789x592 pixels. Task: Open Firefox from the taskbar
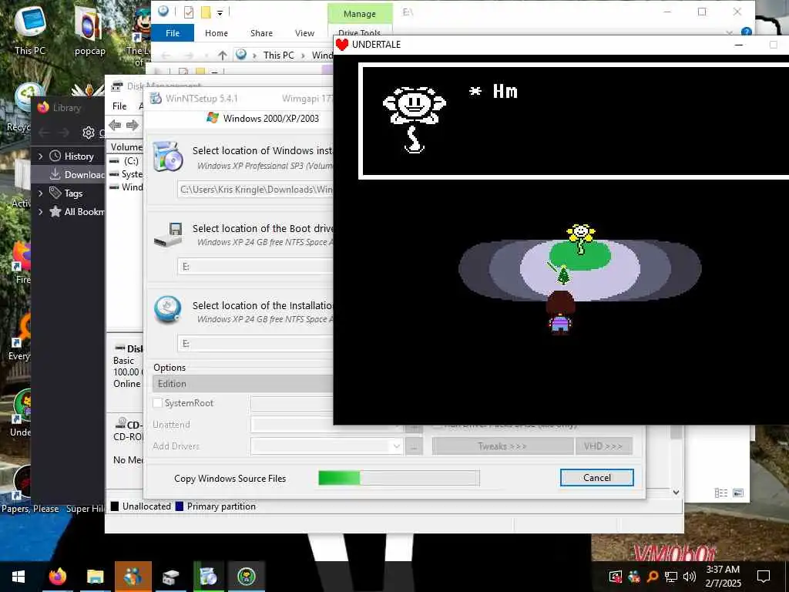click(58, 577)
